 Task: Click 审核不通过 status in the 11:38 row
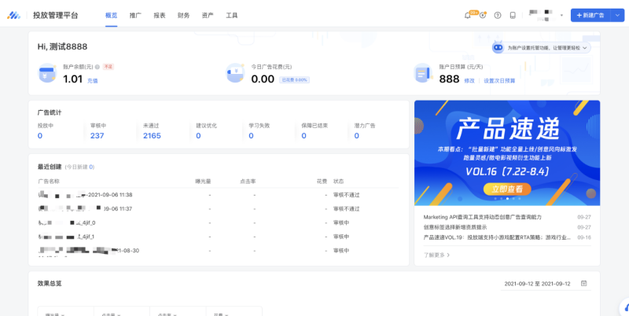[347, 195]
